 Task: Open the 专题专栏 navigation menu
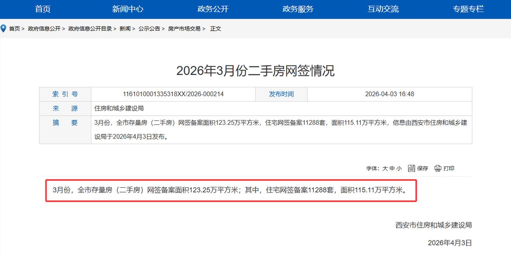pos(468,9)
